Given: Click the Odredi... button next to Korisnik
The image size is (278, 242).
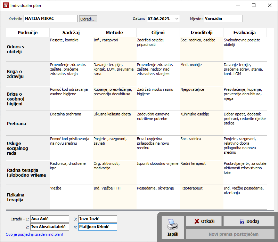Looking at the screenshot, I should pyautogui.click(x=88, y=19).
